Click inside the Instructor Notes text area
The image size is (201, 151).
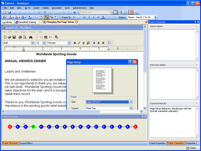pos(172,84)
